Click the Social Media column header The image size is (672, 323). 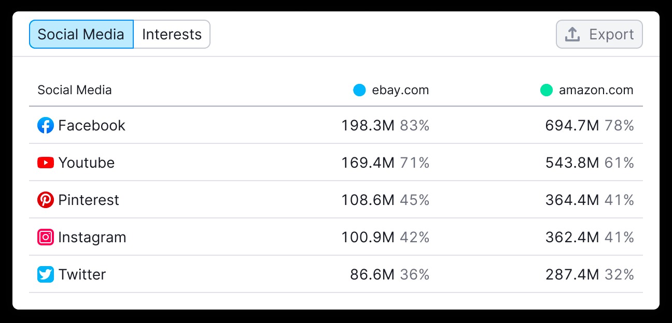tap(75, 90)
